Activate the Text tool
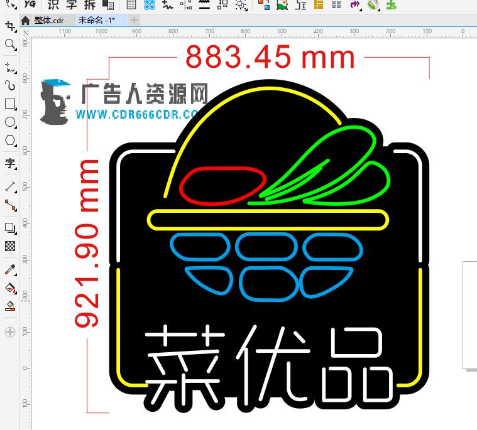Screen dimensions: 477x430 pyautogui.click(x=9, y=164)
